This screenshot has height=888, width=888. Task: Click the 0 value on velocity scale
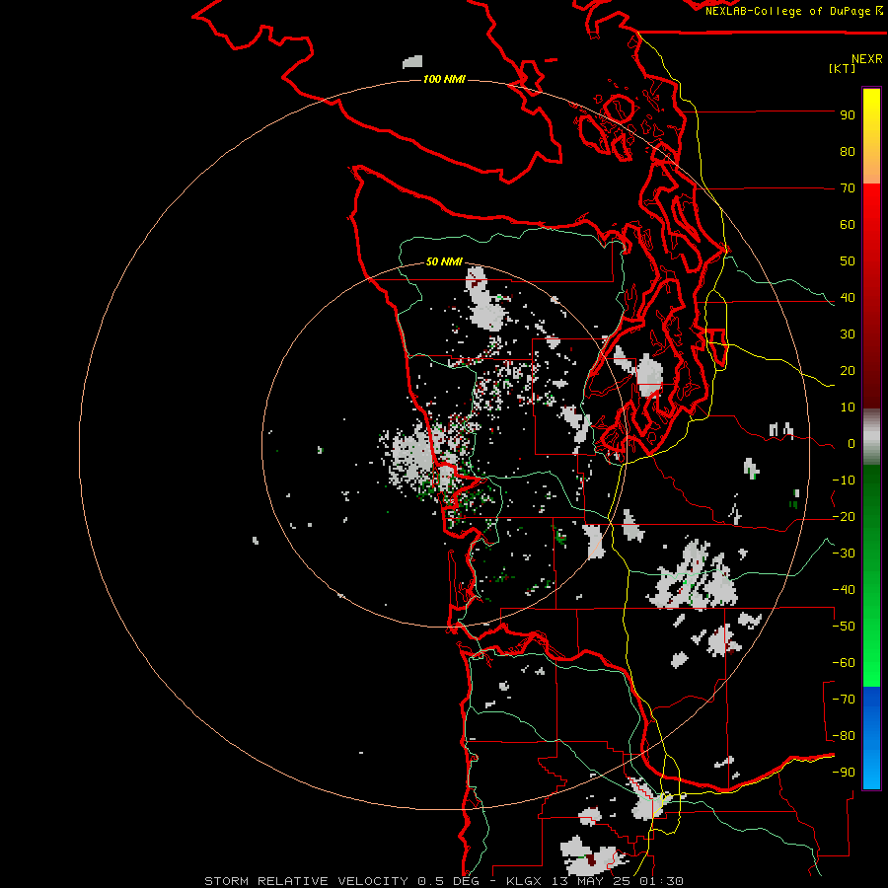tap(851, 443)
